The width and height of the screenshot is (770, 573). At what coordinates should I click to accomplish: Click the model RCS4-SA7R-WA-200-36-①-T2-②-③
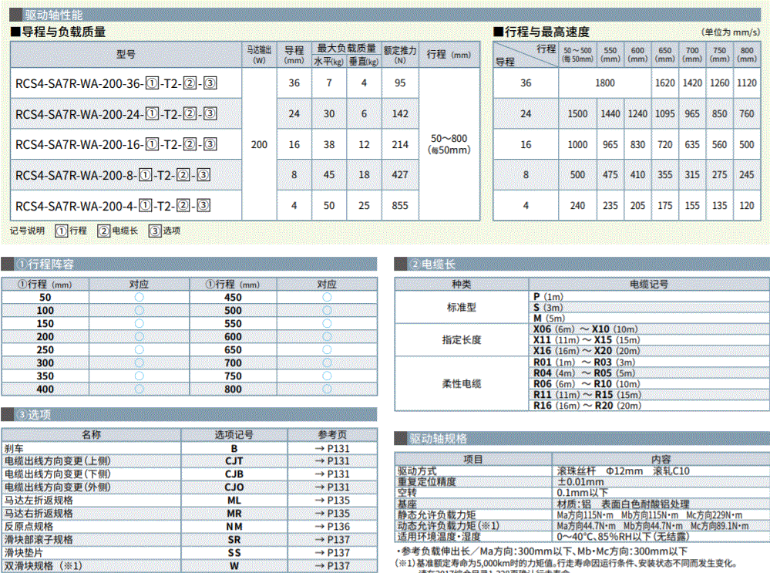tap(116, 83)
